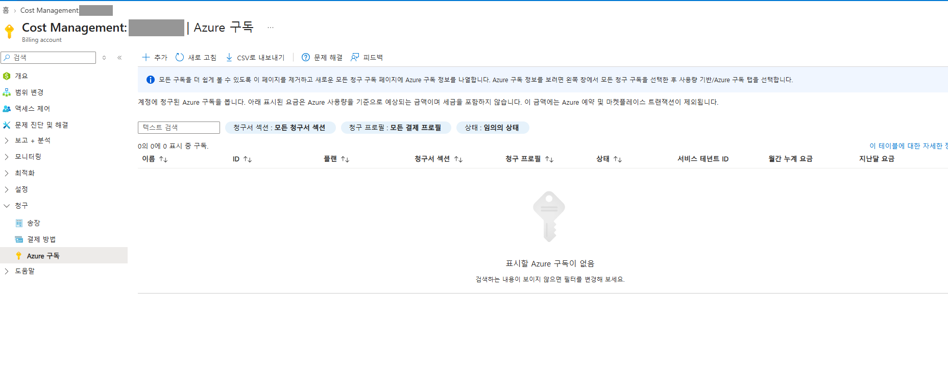Focus the 텍스트 검색 filter field

(179, 128)
